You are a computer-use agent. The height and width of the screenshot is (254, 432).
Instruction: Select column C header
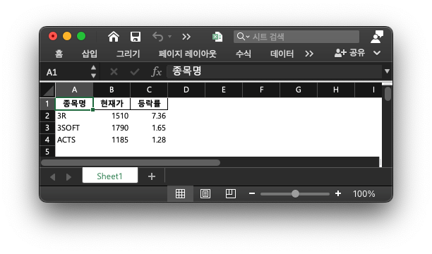pos(149,90)
